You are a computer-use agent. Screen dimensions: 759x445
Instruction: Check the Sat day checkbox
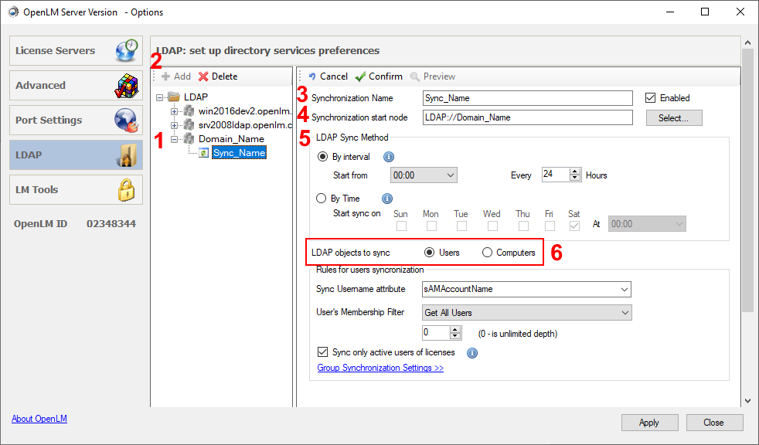pyautogui.click(x=574, y=225)
